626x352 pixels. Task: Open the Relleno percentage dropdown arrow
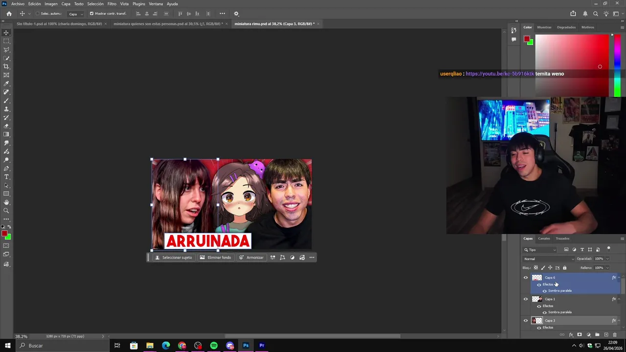pyautogui.click(x=607, y=268)
